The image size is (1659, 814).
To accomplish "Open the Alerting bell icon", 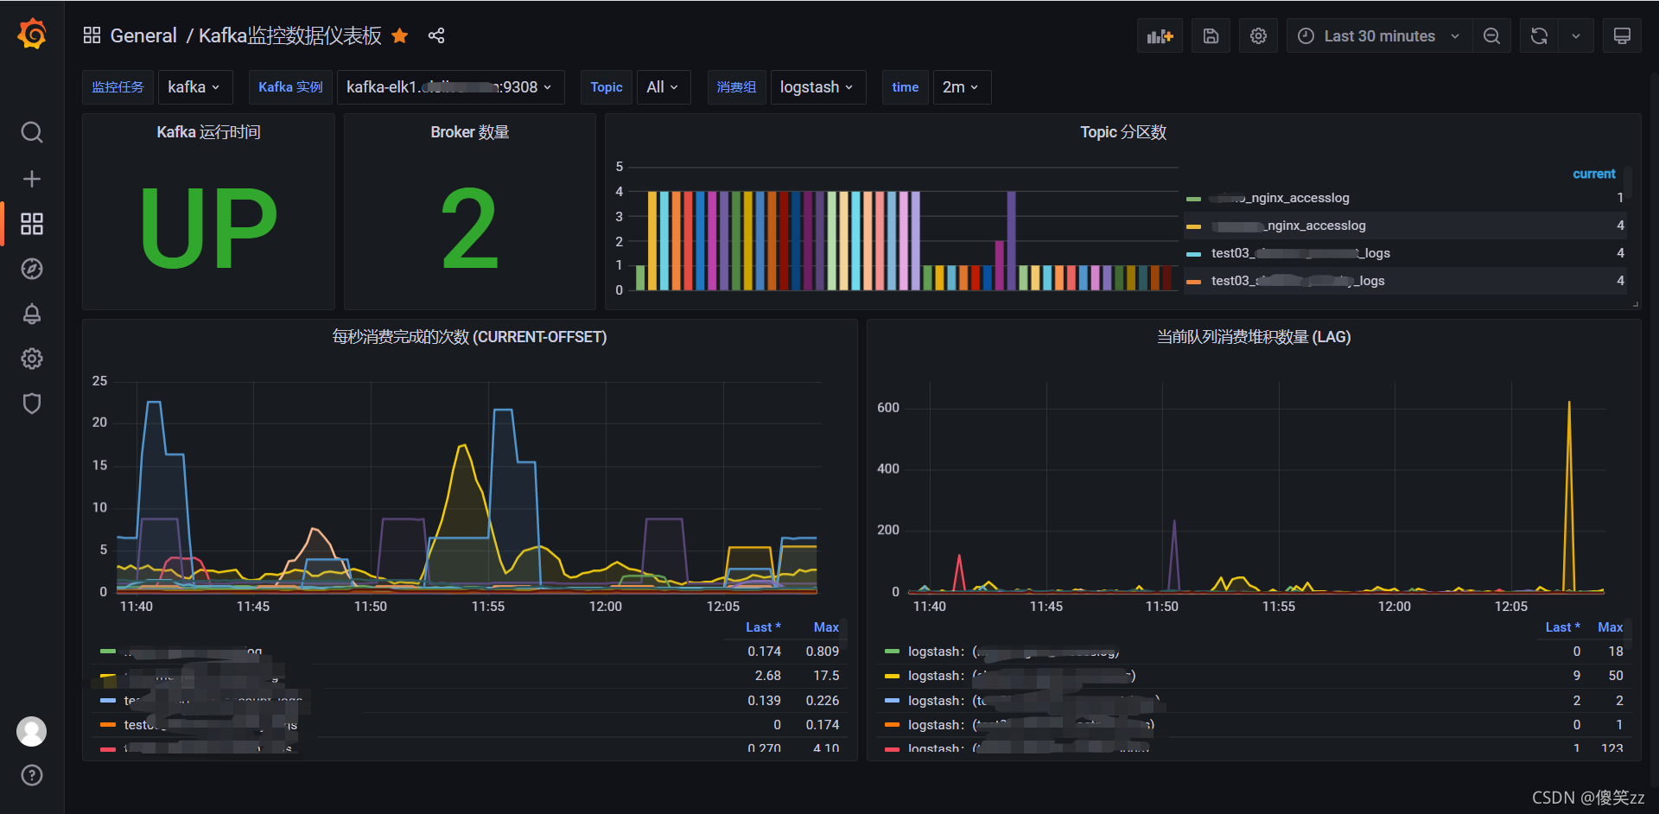I will (32, 314).
